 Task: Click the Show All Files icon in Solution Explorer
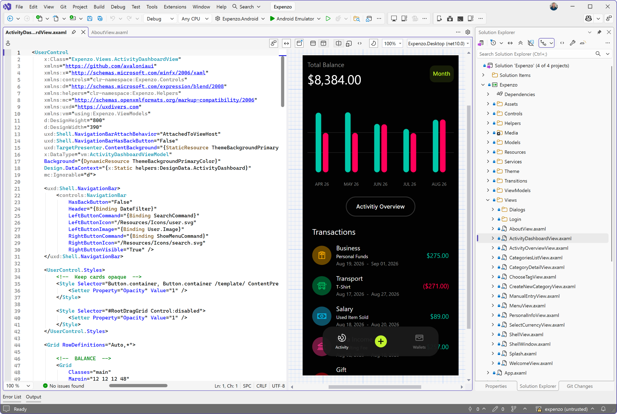tap(531, 43)
